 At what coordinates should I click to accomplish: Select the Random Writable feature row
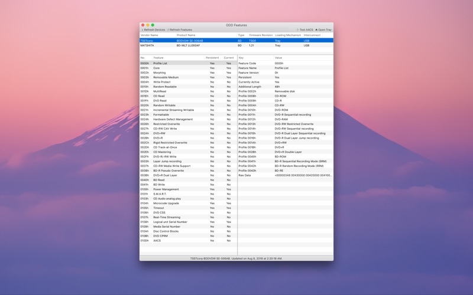[x=188, y=106]
